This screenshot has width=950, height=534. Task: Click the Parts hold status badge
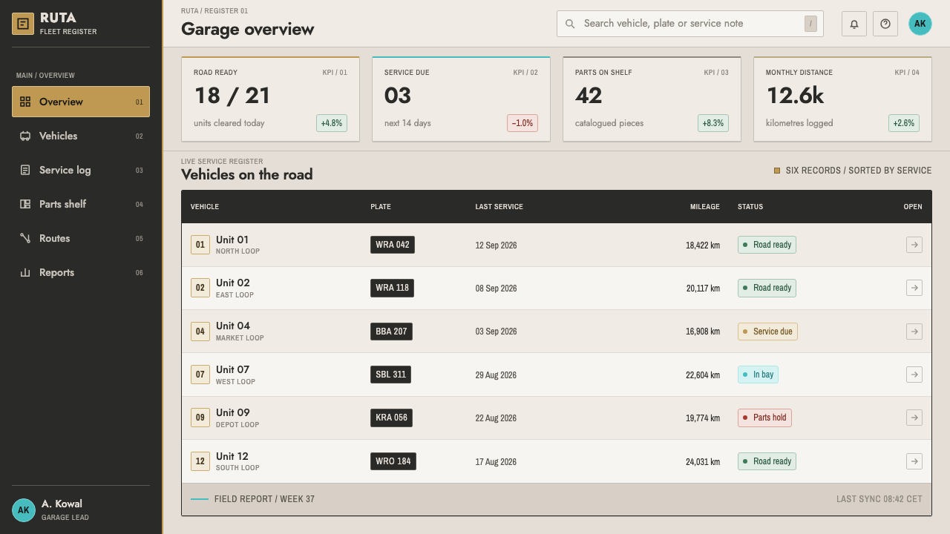pos(764,418)
